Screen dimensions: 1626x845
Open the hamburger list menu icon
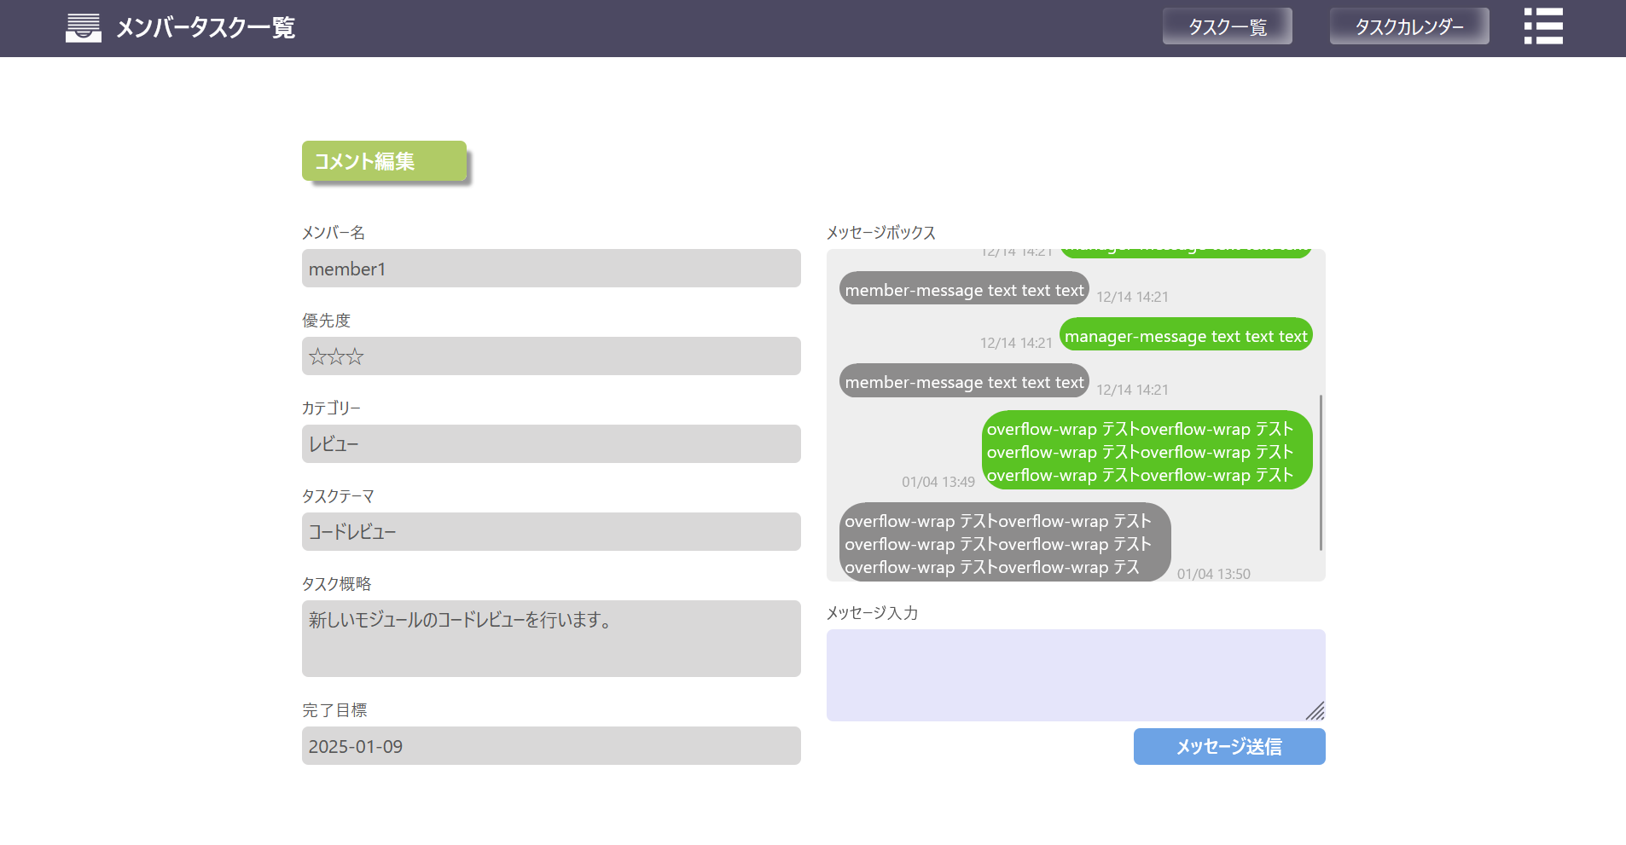pyautogui.click(x=1542, y=26)
